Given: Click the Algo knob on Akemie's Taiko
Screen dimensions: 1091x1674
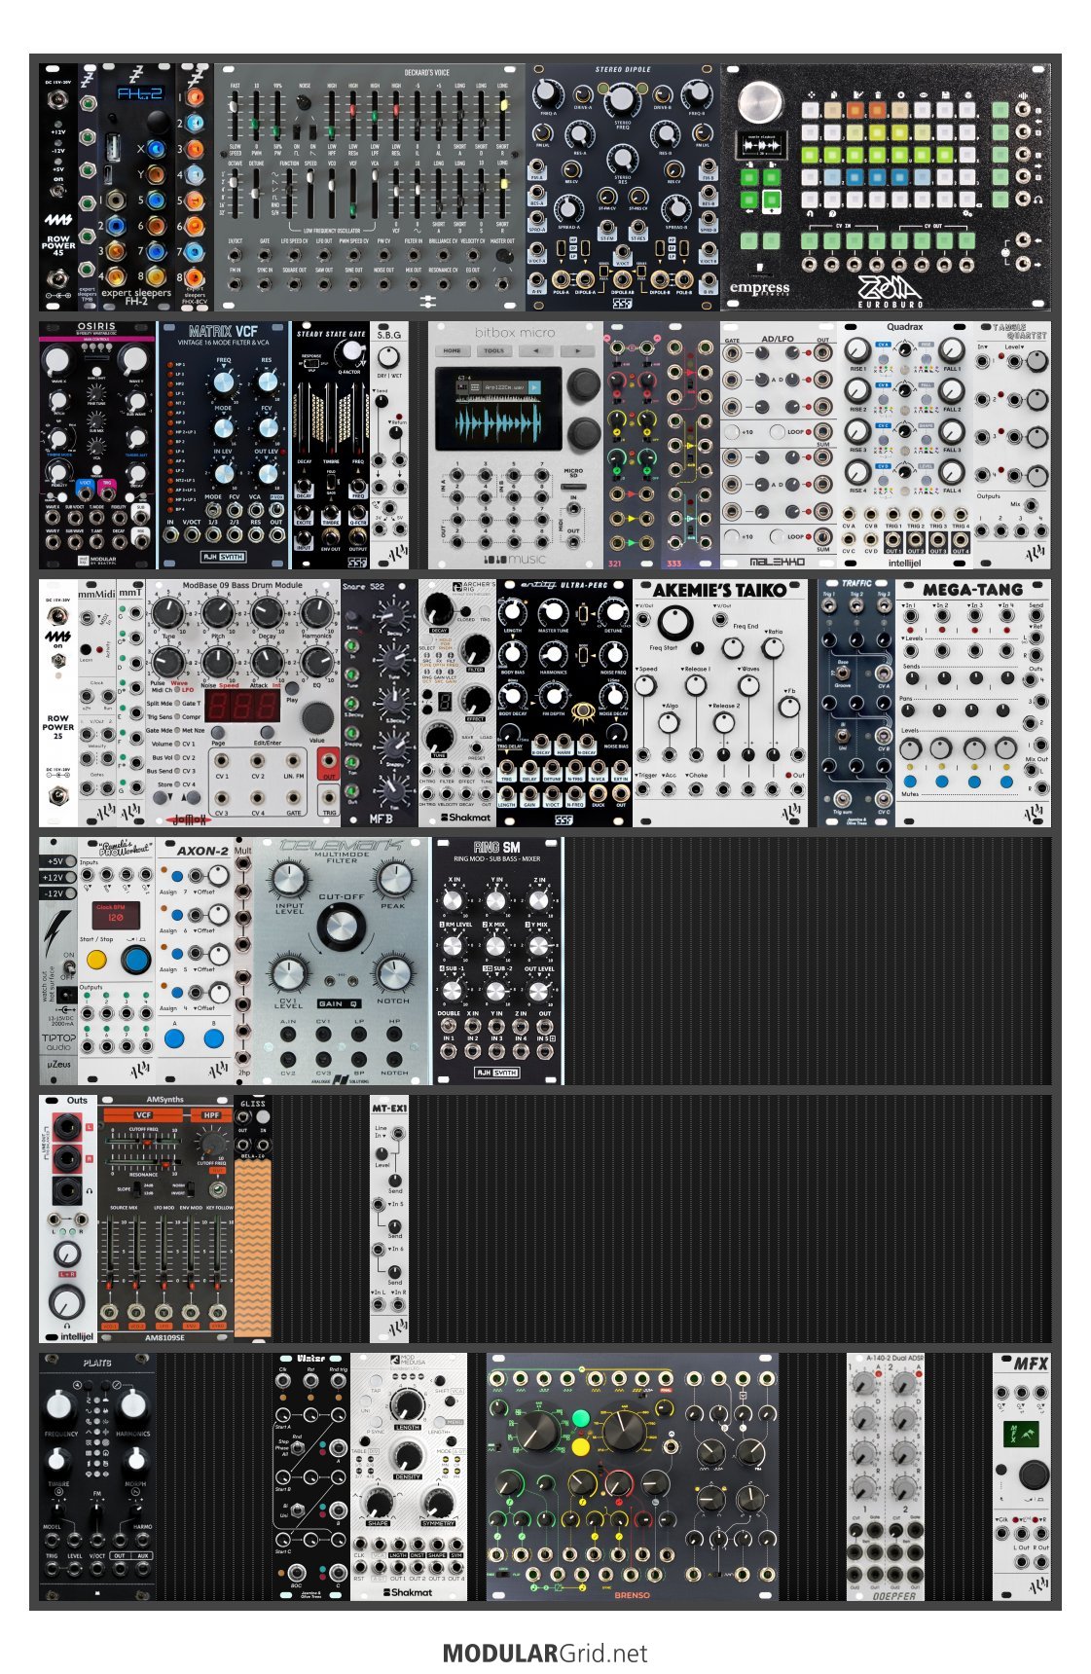Looking at the screenshot, I should pyautogui.click(x=669, y=722).
